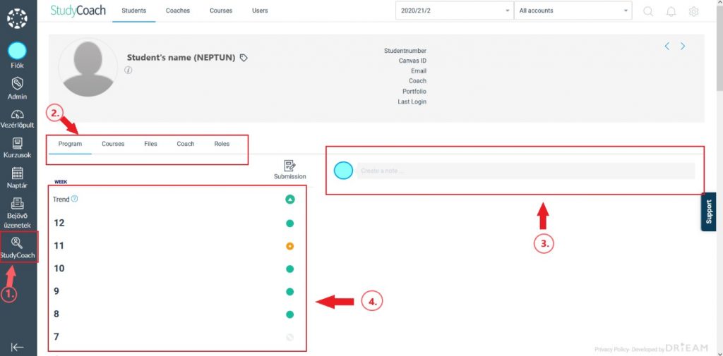Click the week 8 green status dot

289,314
